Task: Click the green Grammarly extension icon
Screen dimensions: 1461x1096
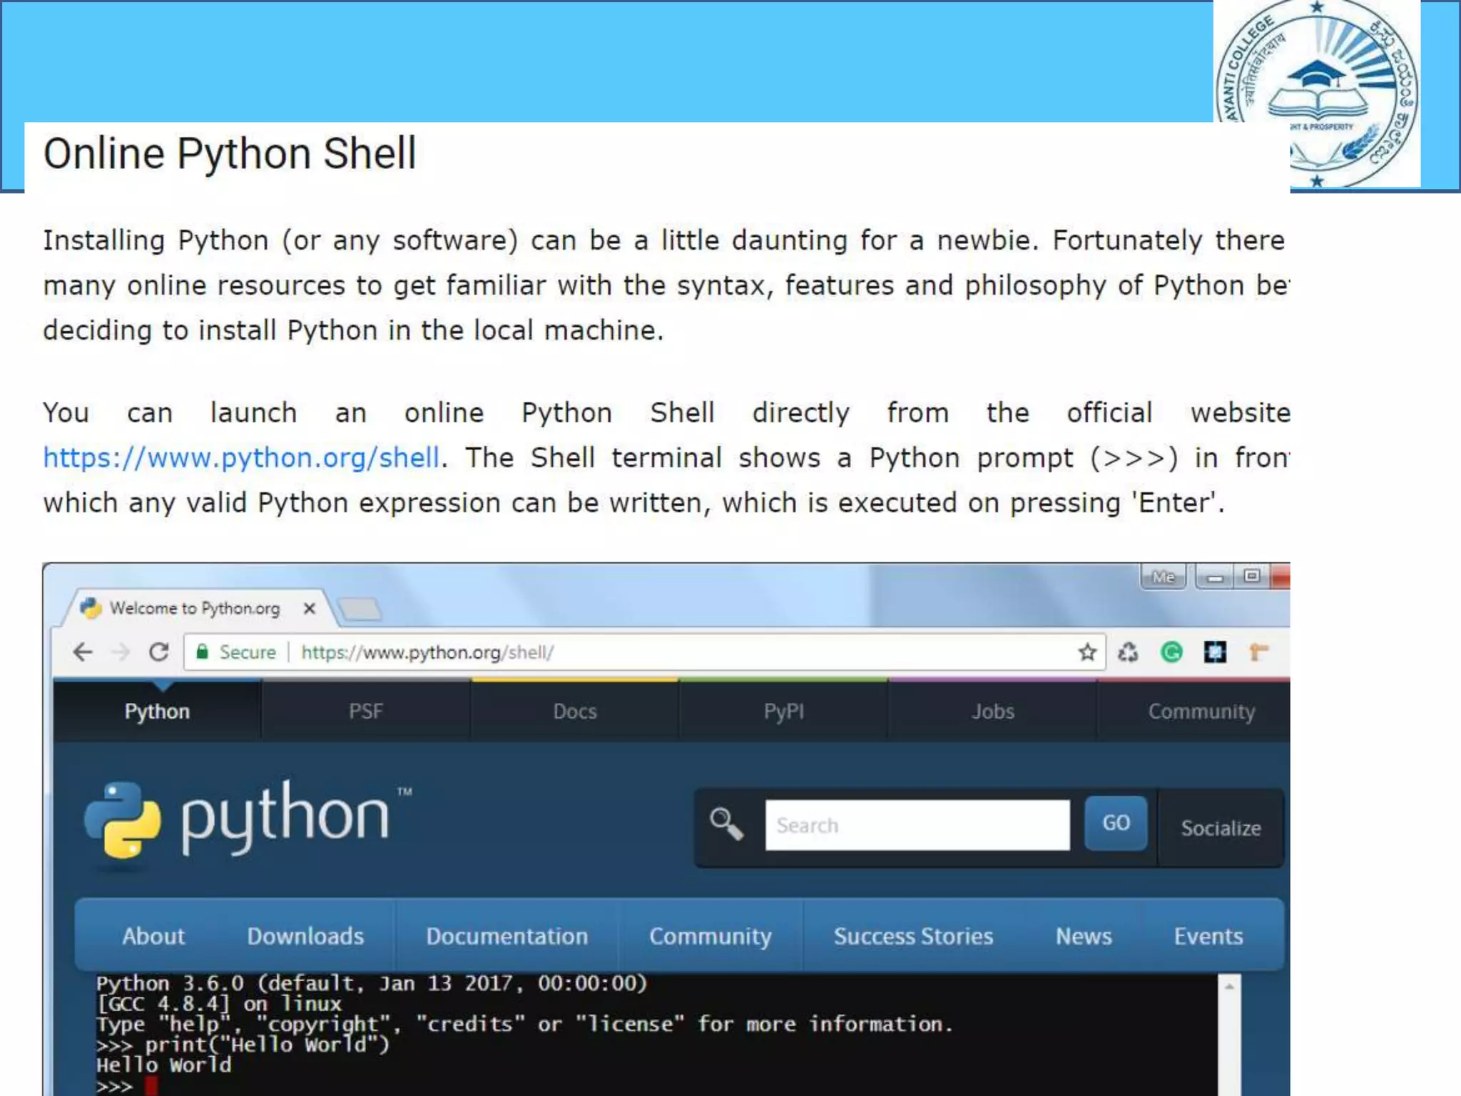Action: [1171, 651]
